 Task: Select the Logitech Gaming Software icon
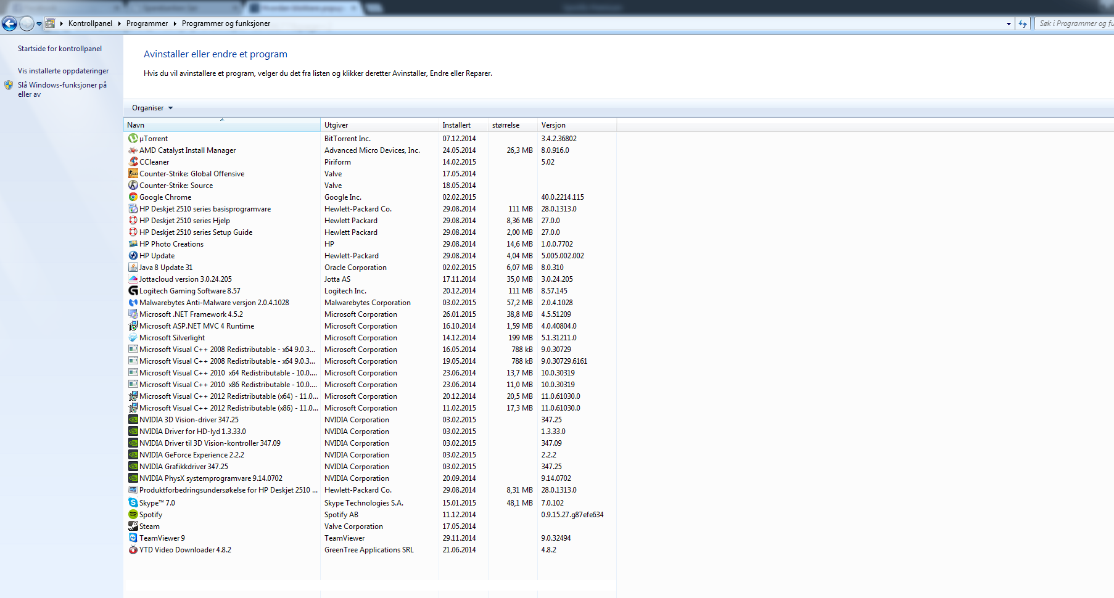133,291
